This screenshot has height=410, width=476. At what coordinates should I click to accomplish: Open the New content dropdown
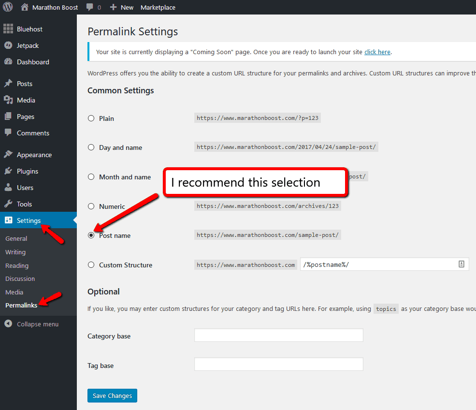pyautogui.click(x=122, y=7)
